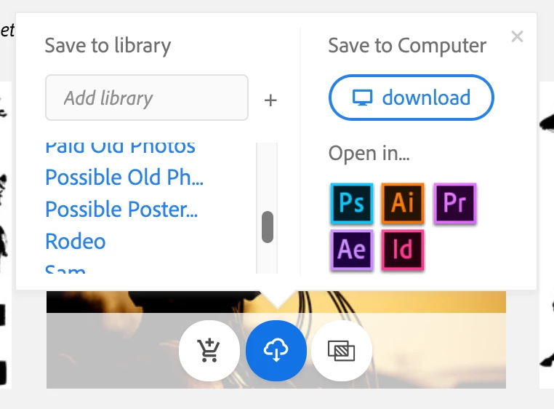Open image in Illustrator

(403, 204)
